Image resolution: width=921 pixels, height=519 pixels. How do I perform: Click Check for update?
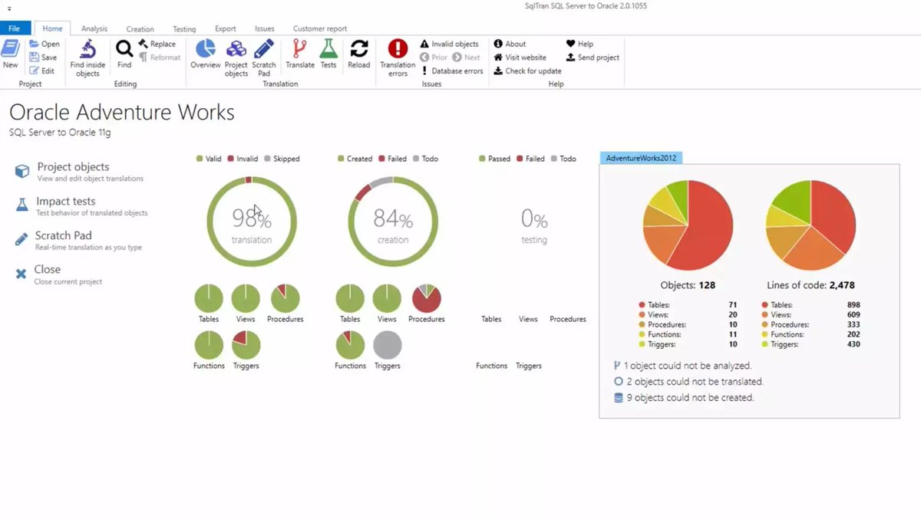click(x=527, y=71)
